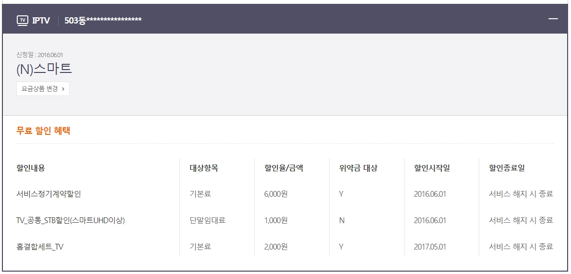Collapse the IPTV panel with the minus icon
The image size is (571, 274).
click(x=553, y=19)
